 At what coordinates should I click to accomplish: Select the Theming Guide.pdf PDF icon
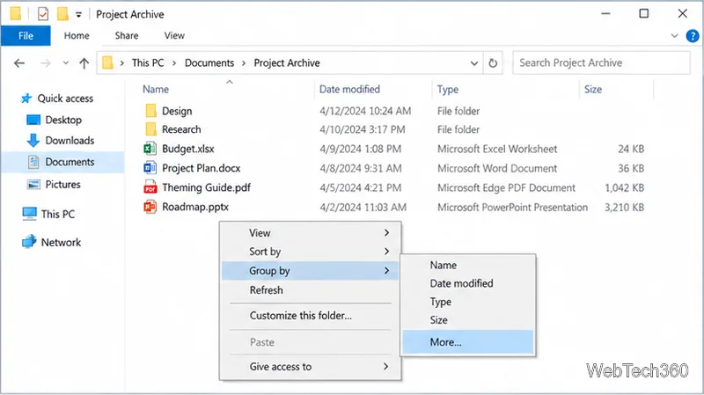(x=150, y=187)
